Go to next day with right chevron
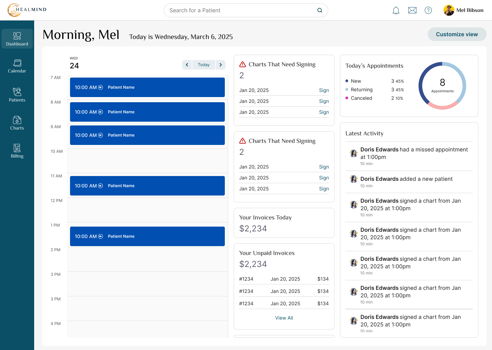This screenshot has height=350, width=492. (221, 65)
